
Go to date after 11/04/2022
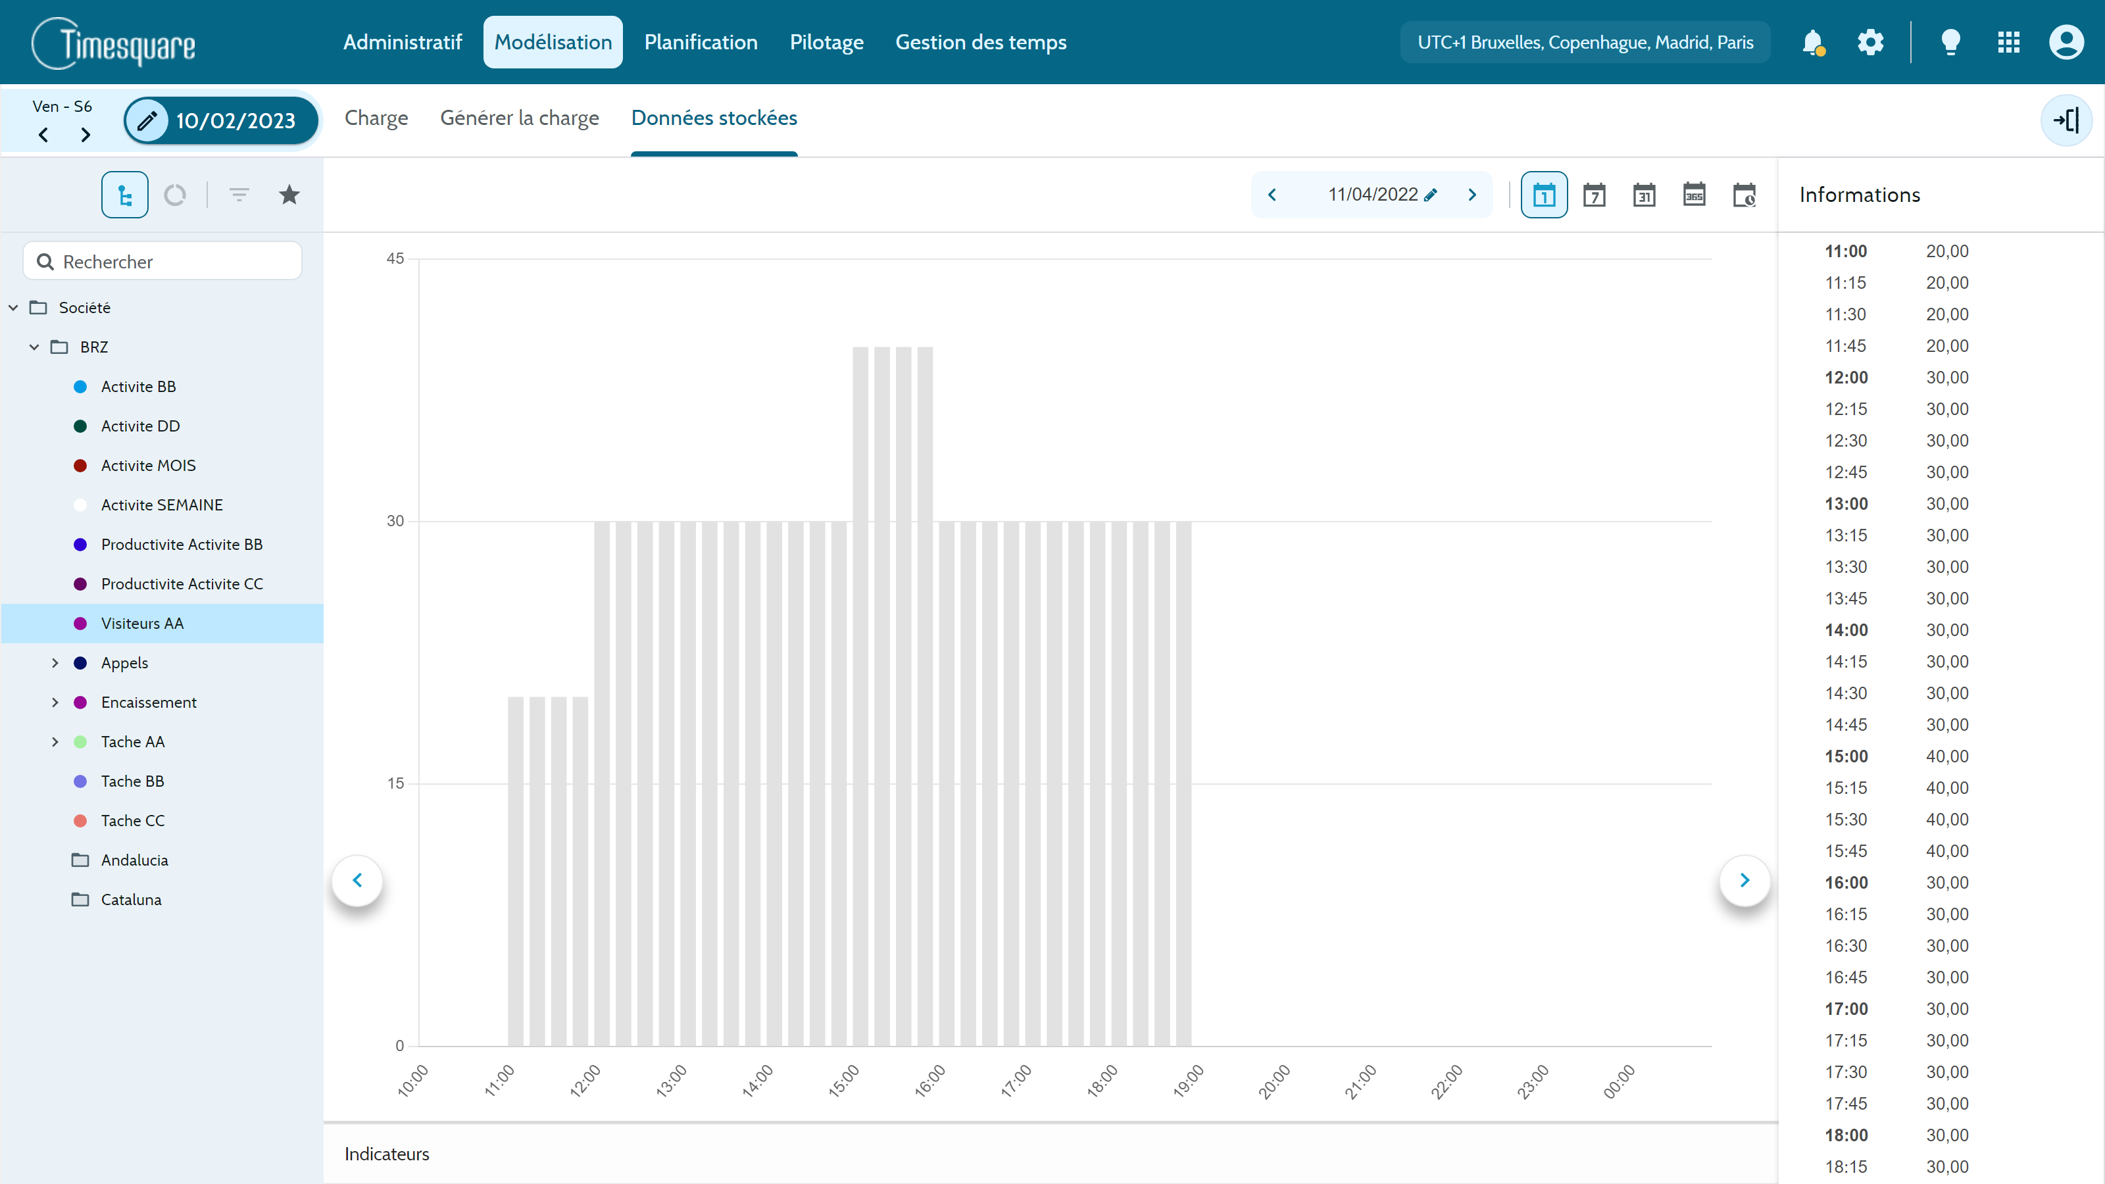click(x=1473, y=195)
